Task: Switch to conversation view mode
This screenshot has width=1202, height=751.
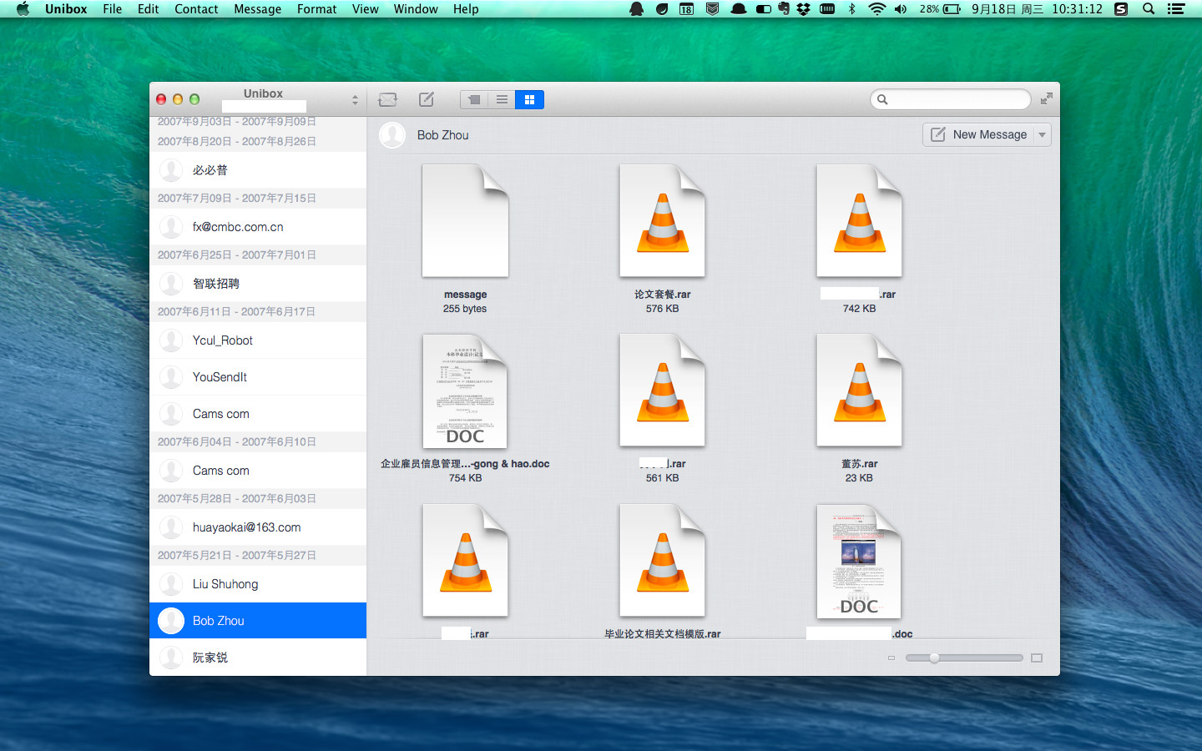Action: click(474, 100)
